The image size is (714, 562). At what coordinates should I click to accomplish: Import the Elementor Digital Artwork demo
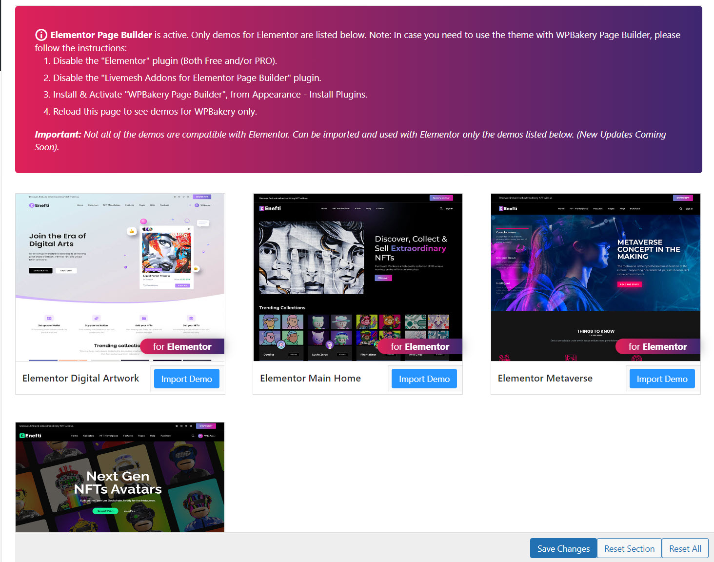pos(187,379)
